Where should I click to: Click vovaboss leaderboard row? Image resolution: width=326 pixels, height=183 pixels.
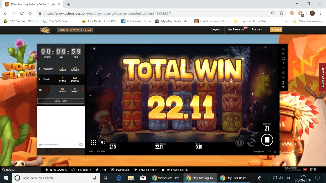click(61, 69)
